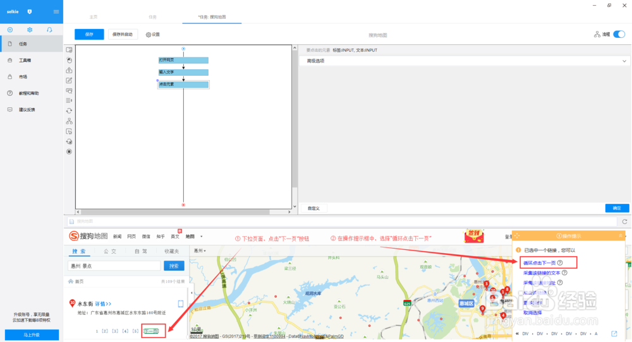The width and height of the screenshot is (632, 342).
Task: Switch to the 任务 tab at top
Action: coord(152,17)
